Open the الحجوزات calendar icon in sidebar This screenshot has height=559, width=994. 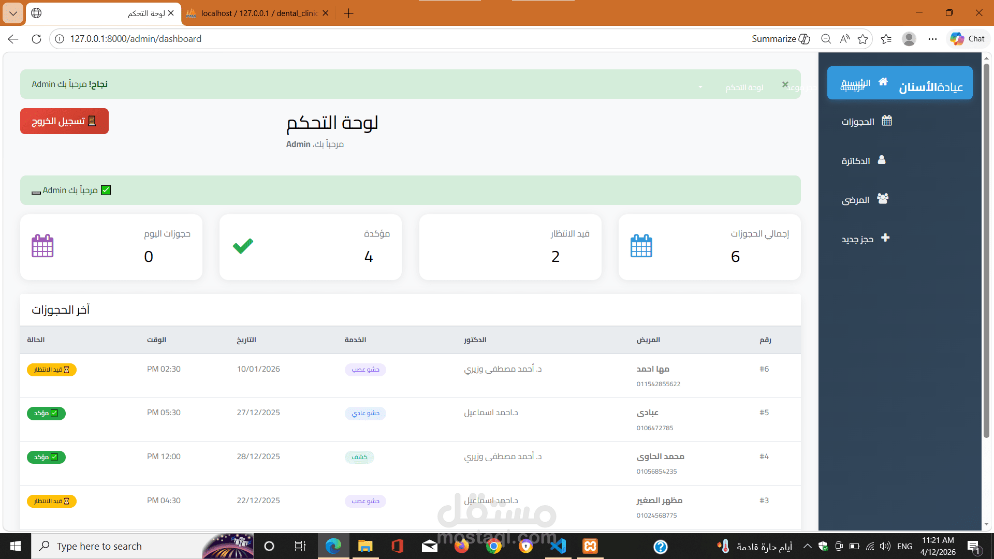click(x=886, y=121)
